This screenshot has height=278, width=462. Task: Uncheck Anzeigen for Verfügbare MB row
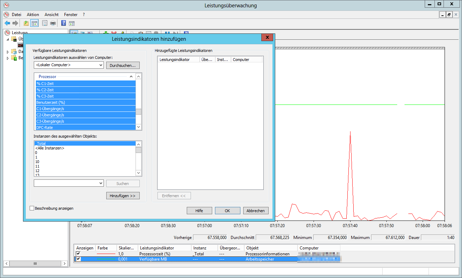point(78,259)
